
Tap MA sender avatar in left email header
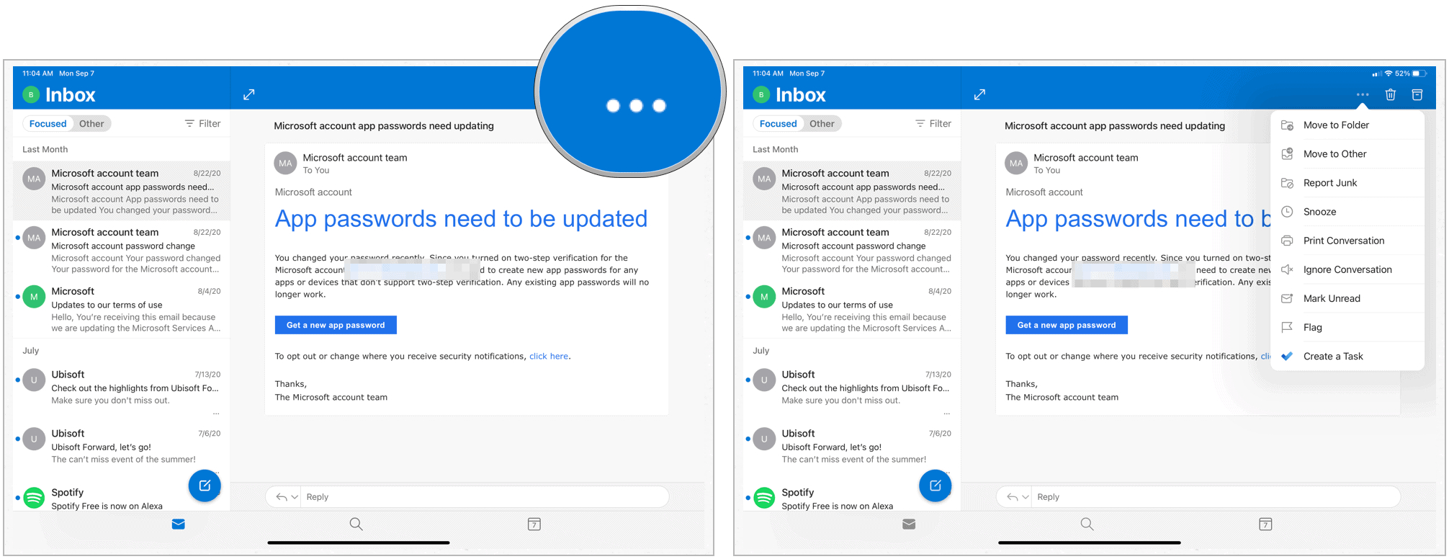click(285, 164)
